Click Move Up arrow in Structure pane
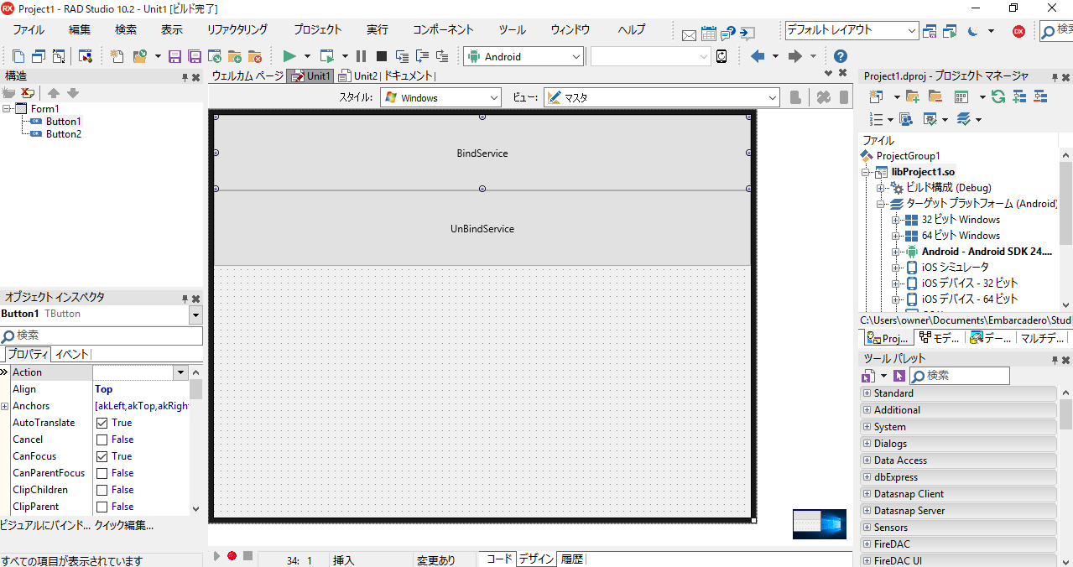Viewport: 1073px width, 567px height. (x=53, y=93)
